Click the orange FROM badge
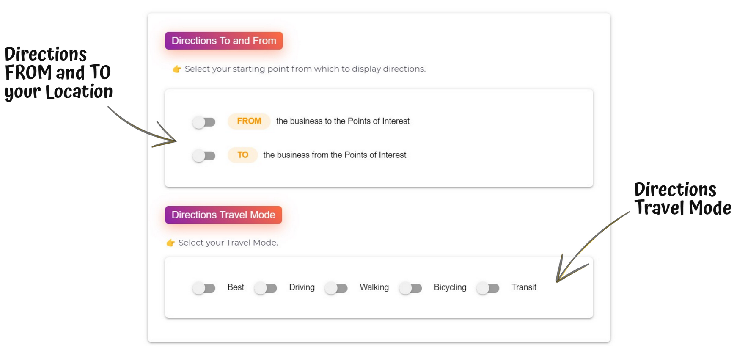This screenshot has height=356, width=737. (249, 121)
